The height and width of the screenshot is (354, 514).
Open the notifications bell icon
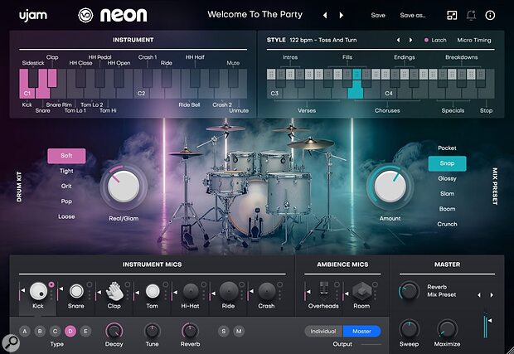[x=471, y=16]
